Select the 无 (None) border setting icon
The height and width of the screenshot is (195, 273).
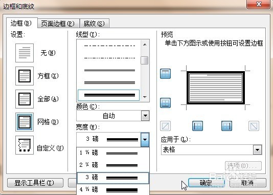pos(25,53)
